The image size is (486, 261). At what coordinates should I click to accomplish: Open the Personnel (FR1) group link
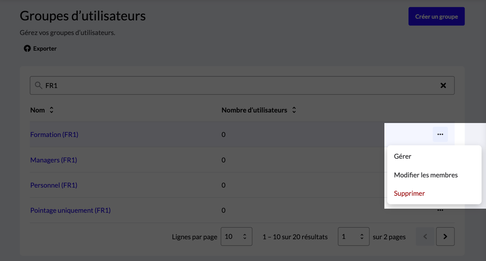54,185
